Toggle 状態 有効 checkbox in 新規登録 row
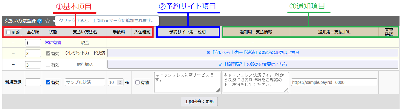 (x=48, y=82)
